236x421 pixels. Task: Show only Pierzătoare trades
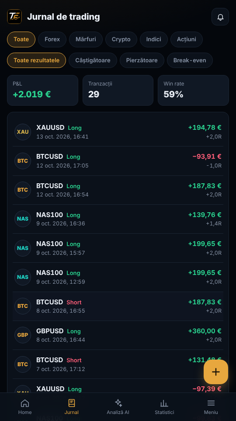point(142,61)
